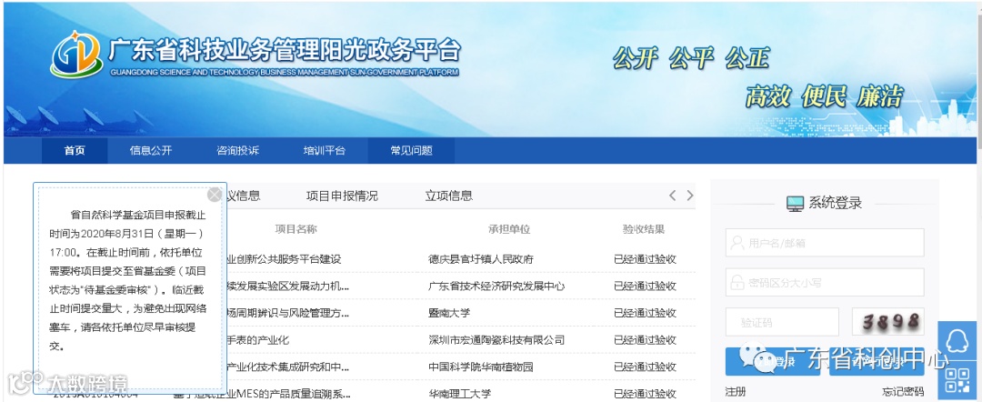Switch to the 项目申报情况 tab
Screen dimensions: 982x402
pyautogui.click(x=342, y=196)
